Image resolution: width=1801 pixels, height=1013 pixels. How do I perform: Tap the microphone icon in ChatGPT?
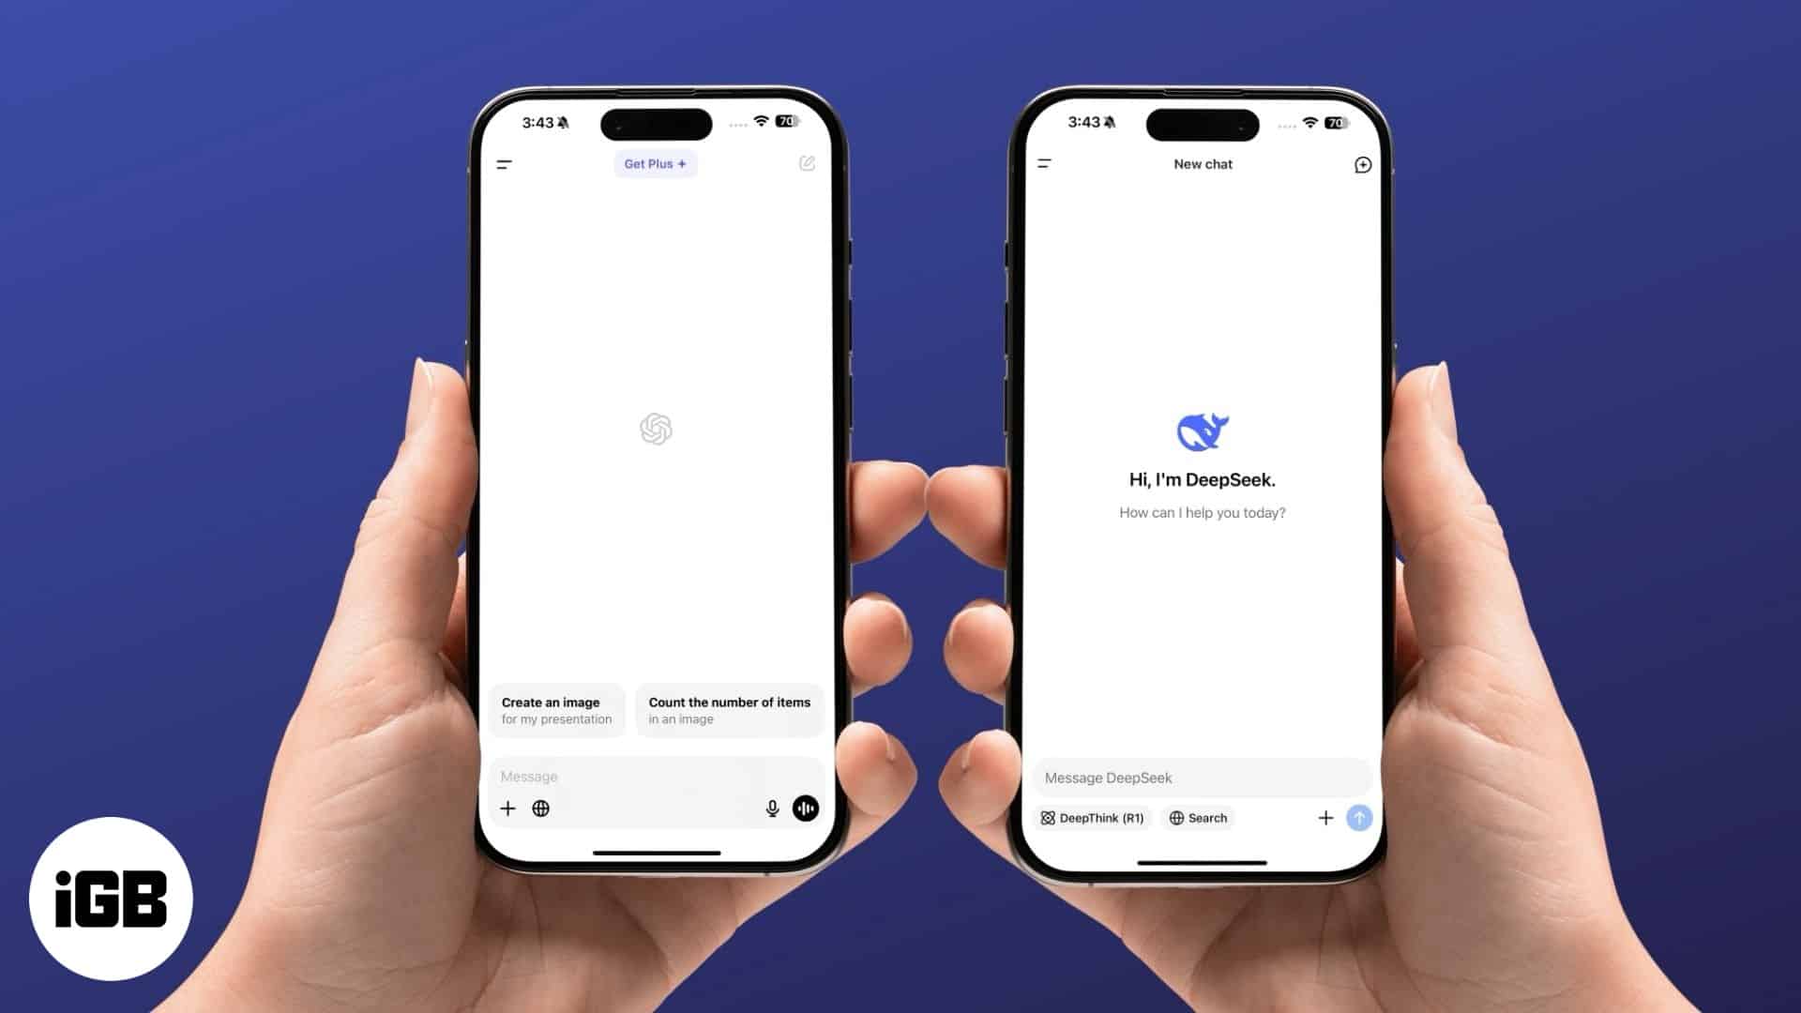pos(771,808)
